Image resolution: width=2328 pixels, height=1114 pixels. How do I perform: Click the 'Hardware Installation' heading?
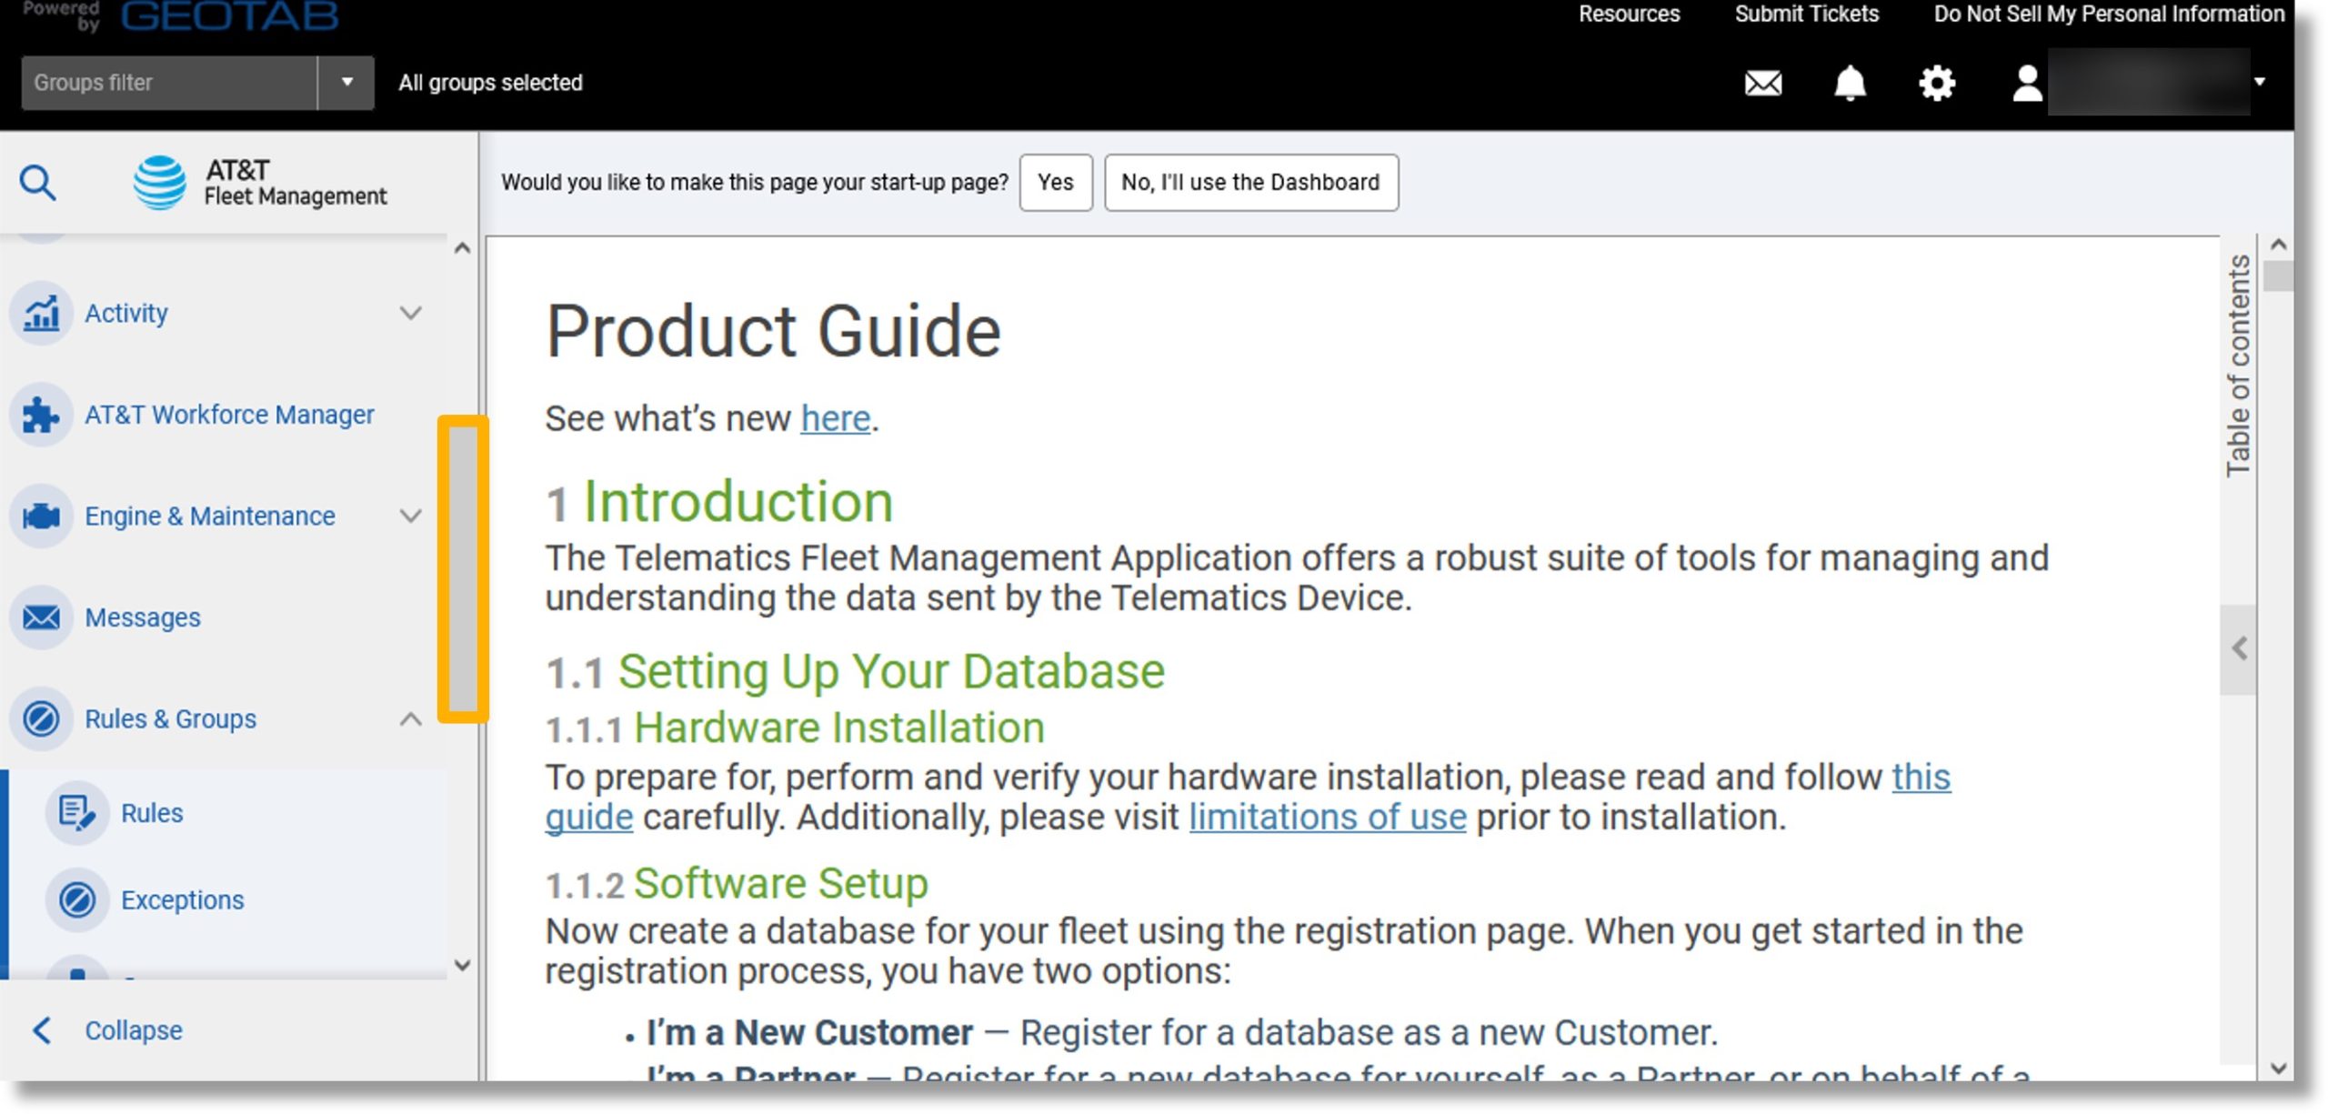839,728
